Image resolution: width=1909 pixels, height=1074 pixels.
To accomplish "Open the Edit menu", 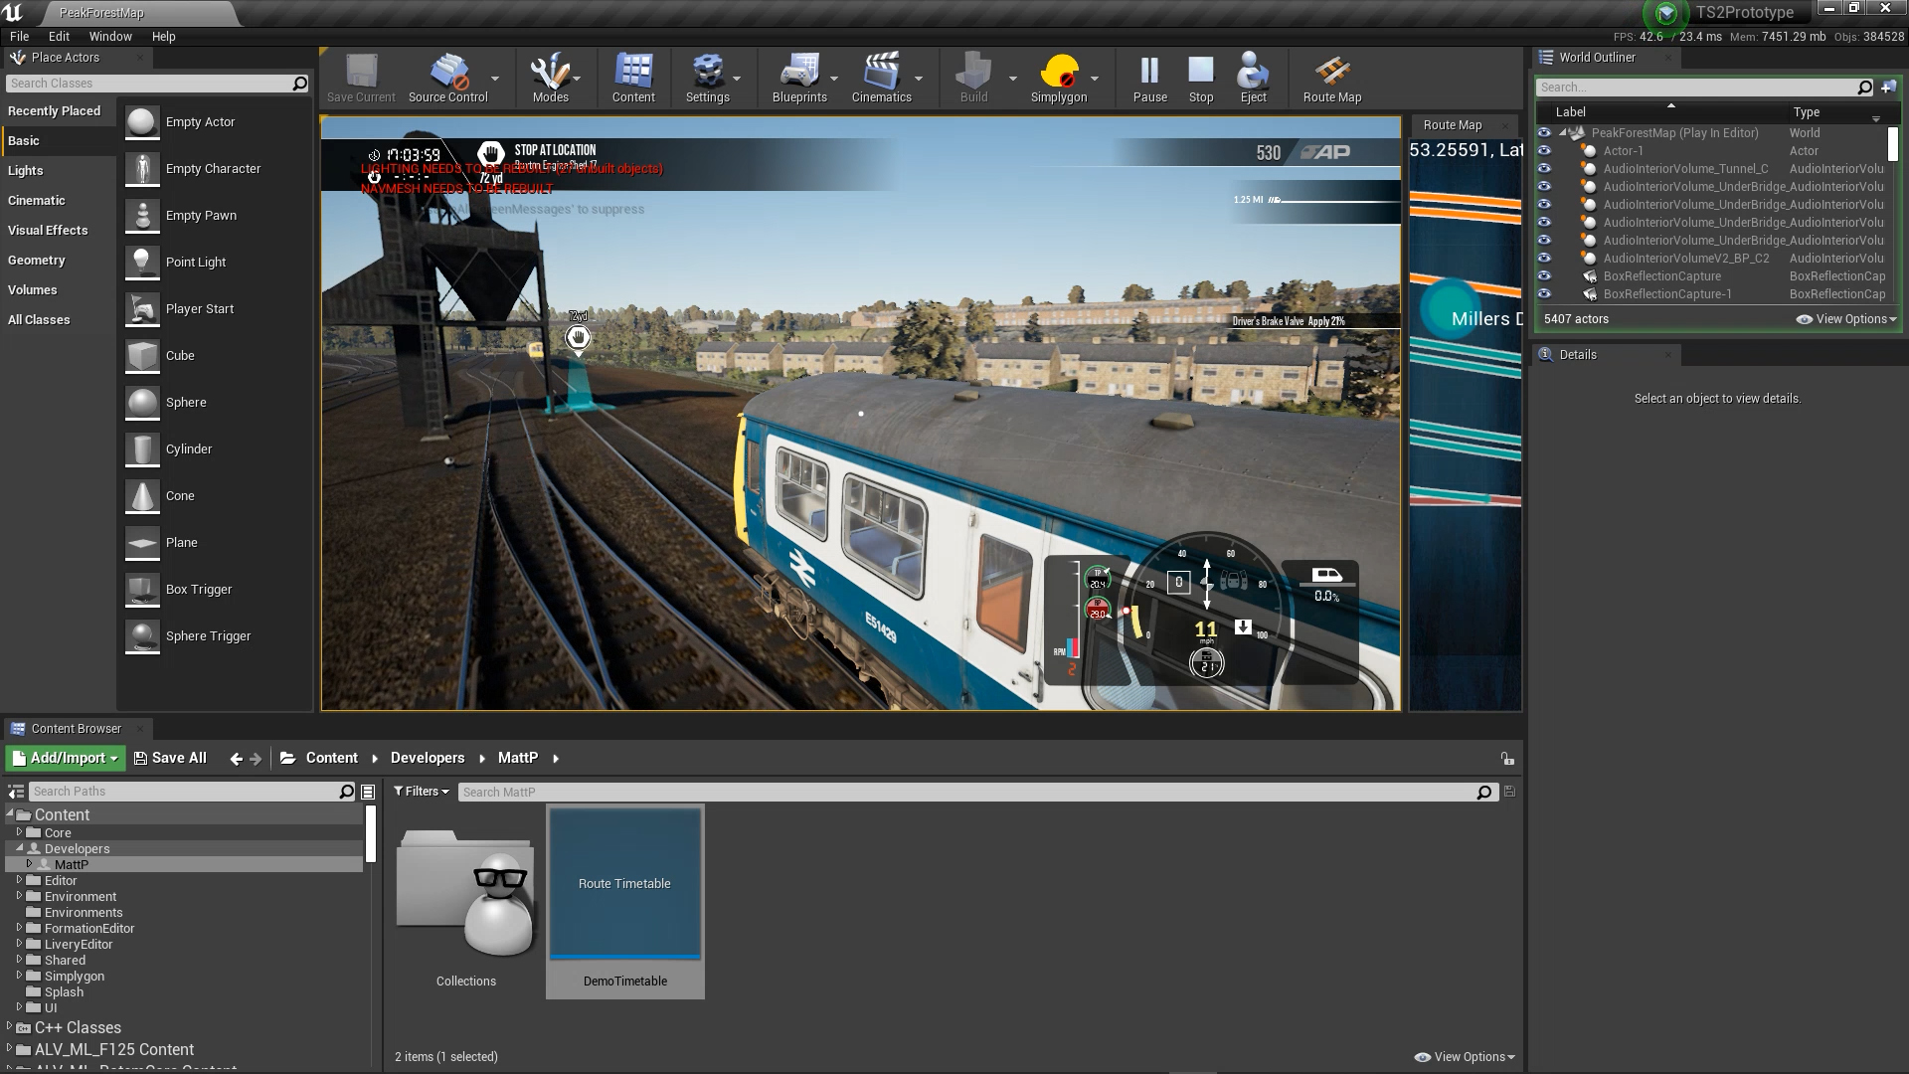I will [x=59, y=36].
